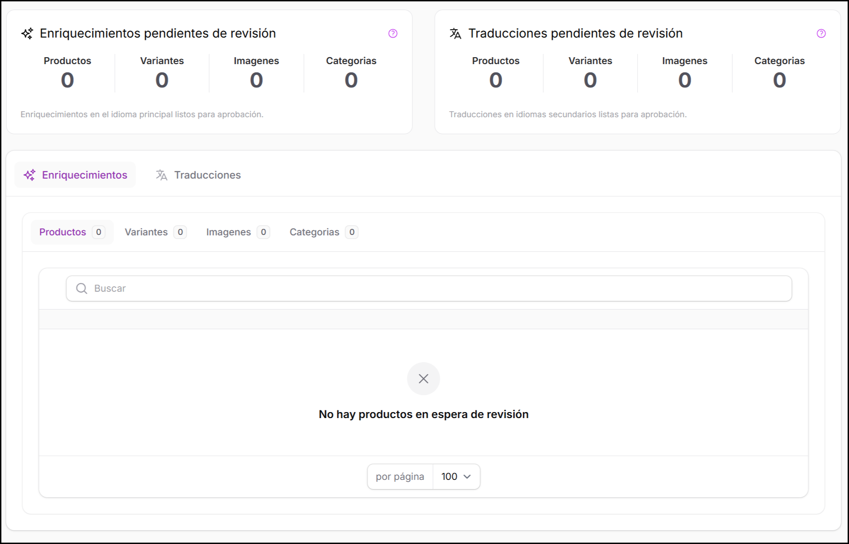Click the "por página" label
Screen dimensions: 849x544
click(x=400, y=477)
